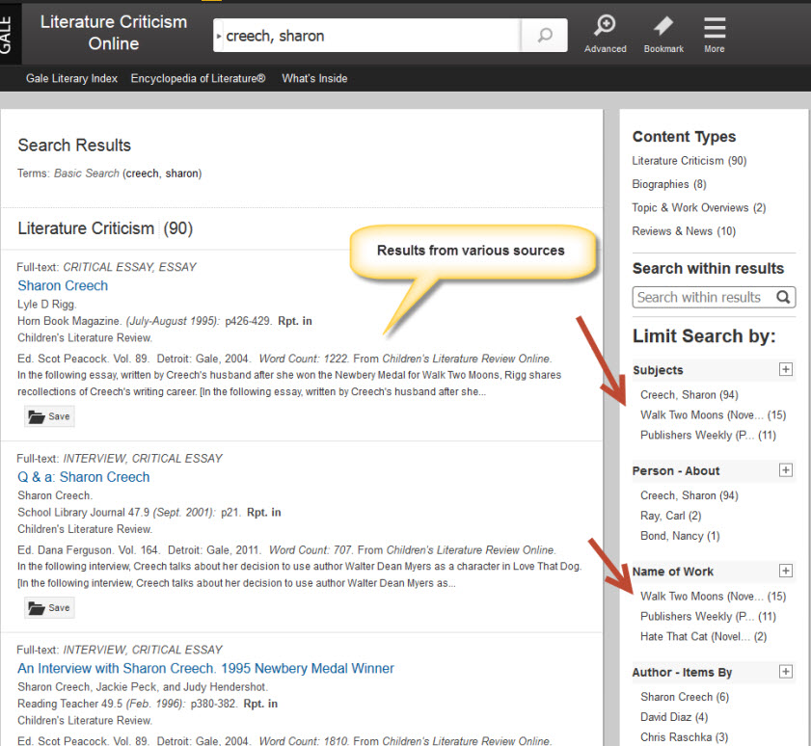Select Publishers Weekly (11) under Name of Work
The height and width of the screenshot is (746, 811).
pyautogui.click(x=708, y=617)
